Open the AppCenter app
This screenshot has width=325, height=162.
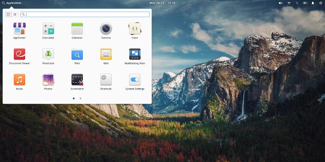[x=19, y=29]
